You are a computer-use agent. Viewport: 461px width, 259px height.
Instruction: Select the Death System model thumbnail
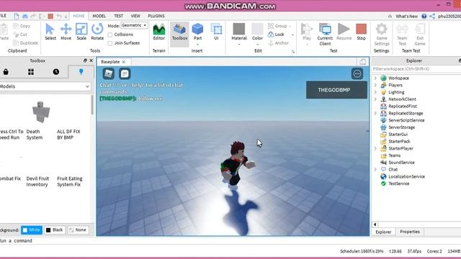click(x=40, y=112)
